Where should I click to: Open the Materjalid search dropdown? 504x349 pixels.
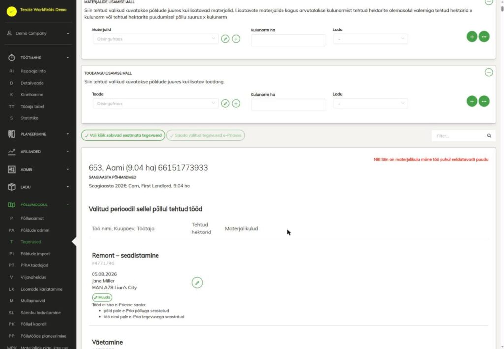[x=155, y=39]
